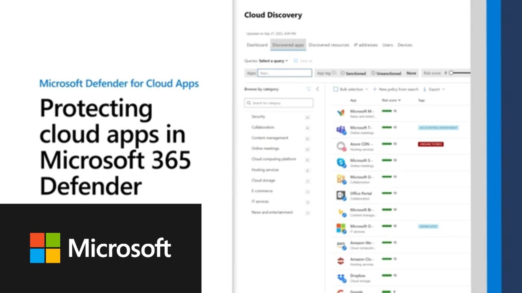Select the Cloud computing platform category
The height and width of the screenshot is (293, 522).
point(274,159)
